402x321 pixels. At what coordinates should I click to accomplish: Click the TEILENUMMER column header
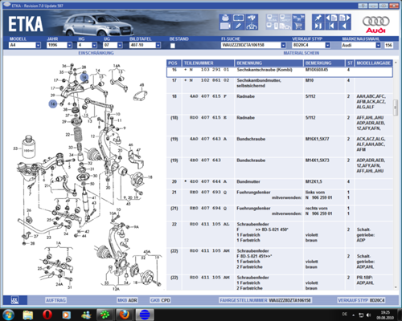[208, 63]
